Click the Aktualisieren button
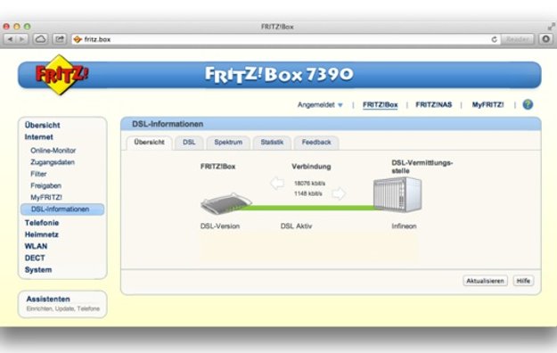This screenshot has width=557, height=353. pyautogui.click(x=485, y=281)
